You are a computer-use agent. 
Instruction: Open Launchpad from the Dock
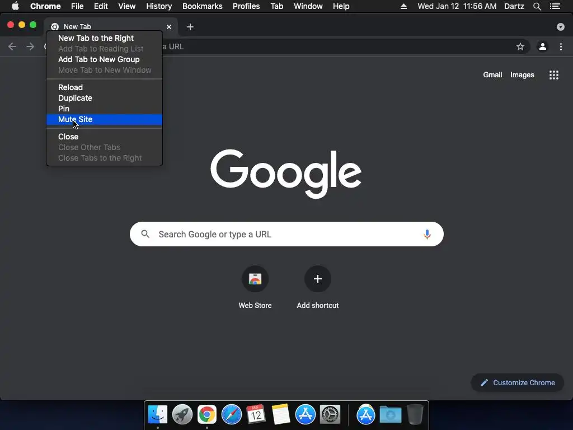tap(182, 414)
